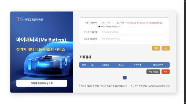The image size is (186, 104).
Task: Click the TS 한국교통안전공단 logo
Action: 30,19
